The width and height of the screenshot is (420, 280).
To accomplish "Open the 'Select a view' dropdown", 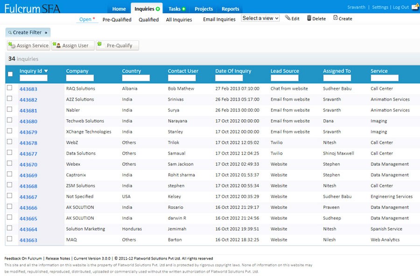I will click(260, 18).
